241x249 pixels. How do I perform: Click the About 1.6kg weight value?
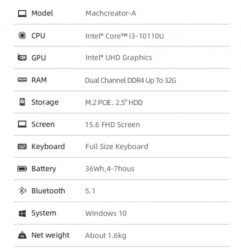click(106, 236)
